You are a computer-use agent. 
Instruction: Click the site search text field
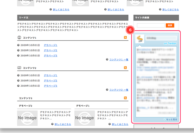151,25
